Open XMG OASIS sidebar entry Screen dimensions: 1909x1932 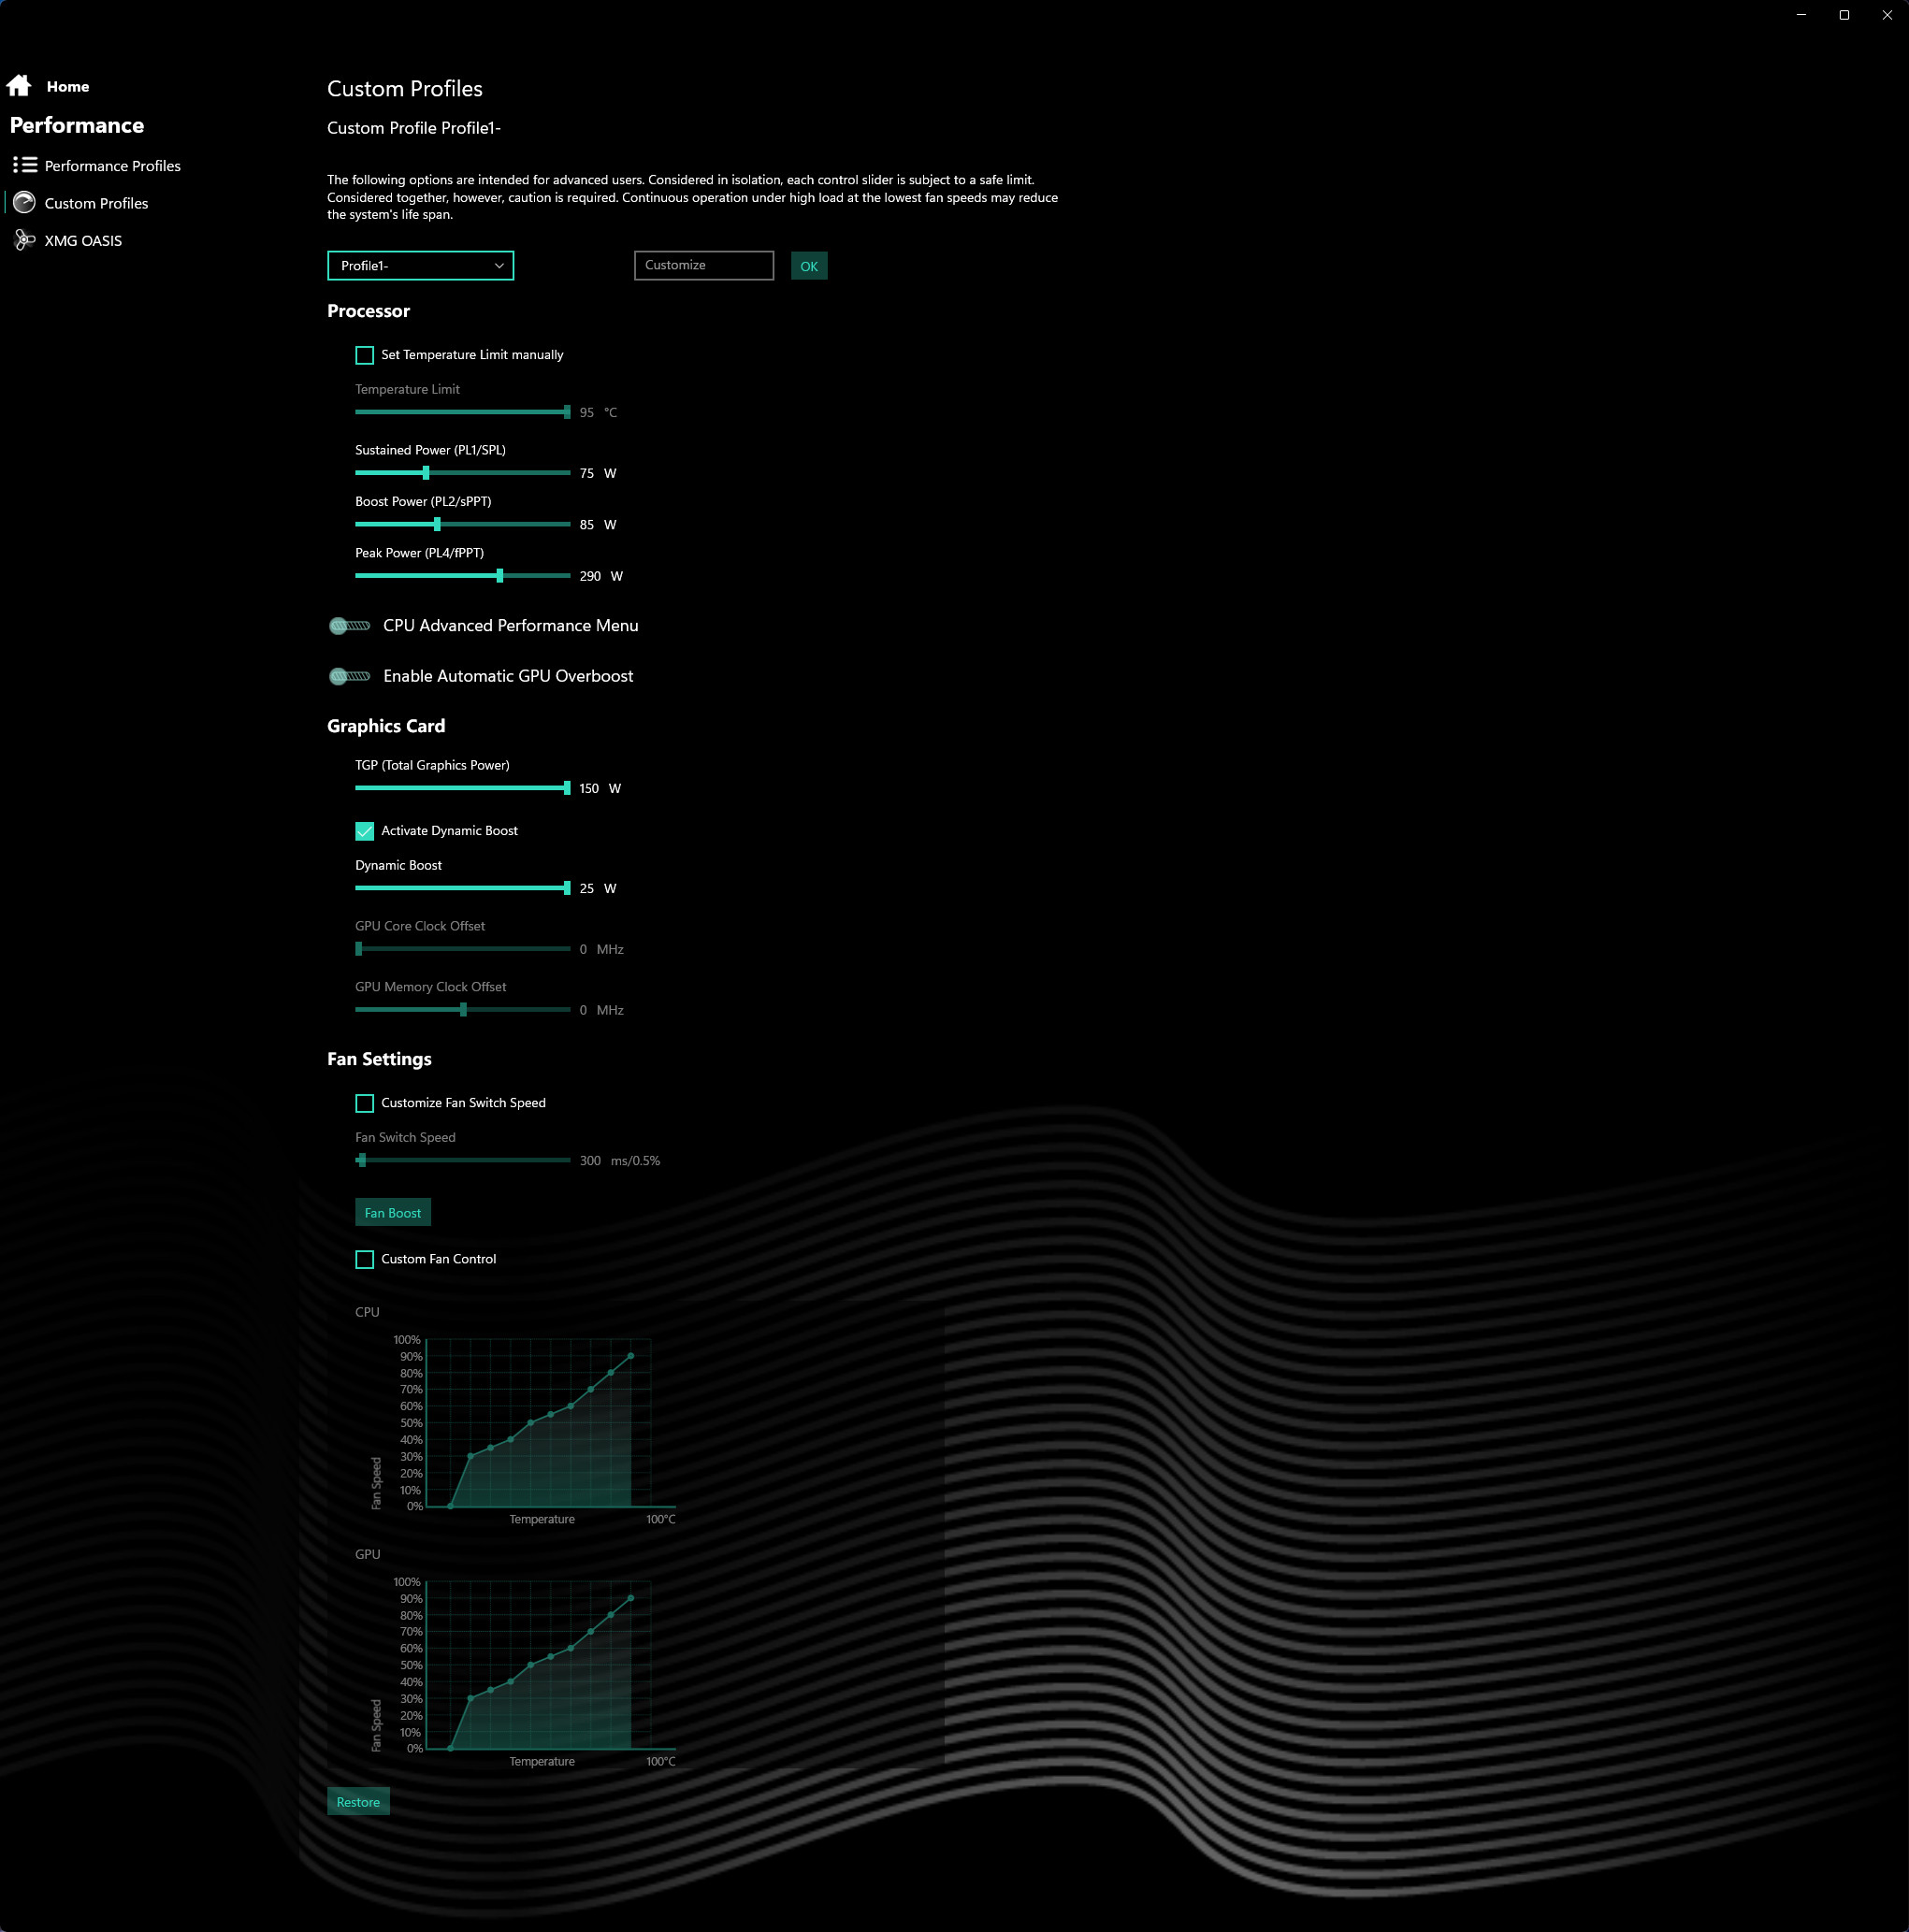[83, 241]
